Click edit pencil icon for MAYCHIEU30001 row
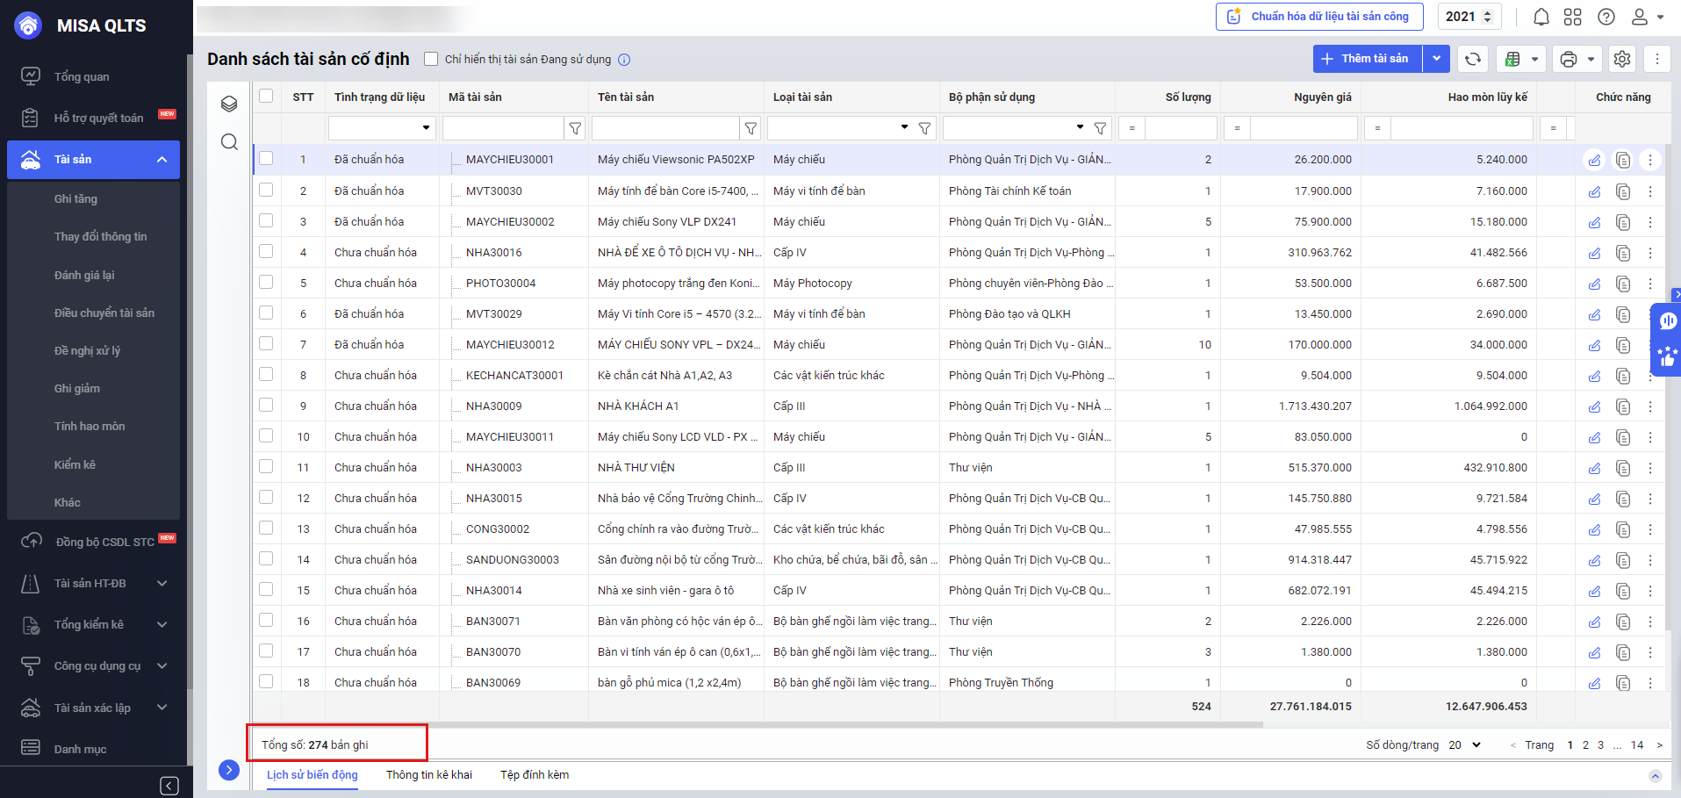Image resolution: width=1681 pixels, height=798 pixels. point(1594,160)
